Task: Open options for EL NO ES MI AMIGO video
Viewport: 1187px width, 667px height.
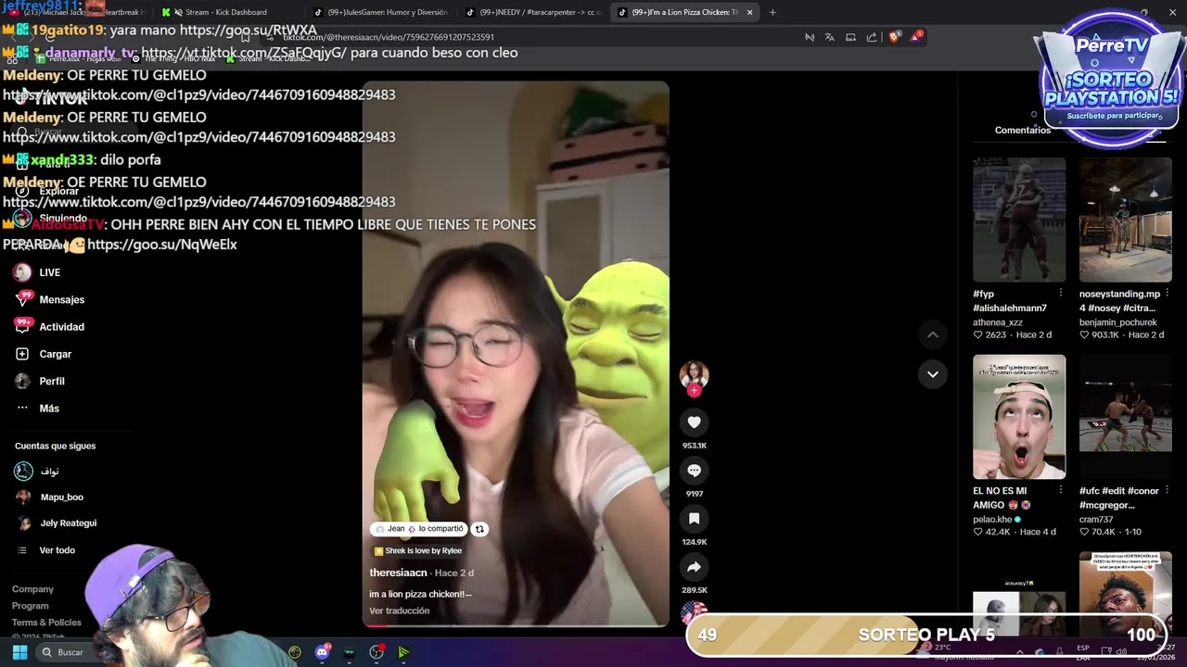Action: point(1061,491)
